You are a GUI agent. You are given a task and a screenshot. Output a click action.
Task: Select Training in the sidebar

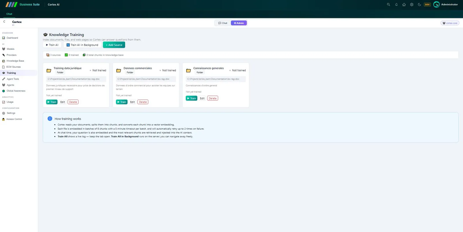(x=19, y=73)
